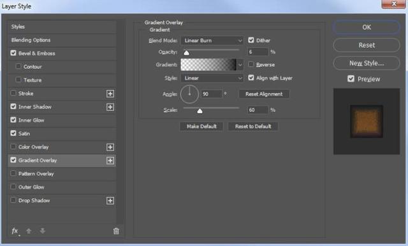Screen dimensions: 408x246
Task: Select the Satin entry
Action: click(24, 134)
